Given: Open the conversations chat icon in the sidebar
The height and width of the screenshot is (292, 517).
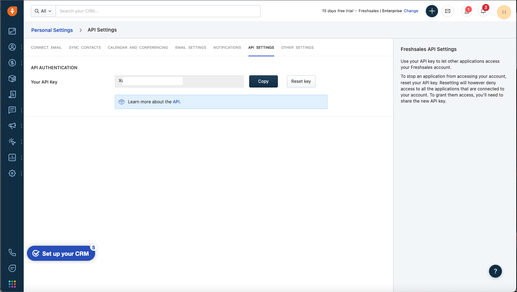Looking at the screenshot, I should click(x=12, y=110).
